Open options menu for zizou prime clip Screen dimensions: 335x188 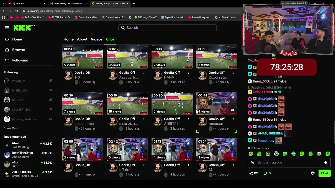(99, 119)
